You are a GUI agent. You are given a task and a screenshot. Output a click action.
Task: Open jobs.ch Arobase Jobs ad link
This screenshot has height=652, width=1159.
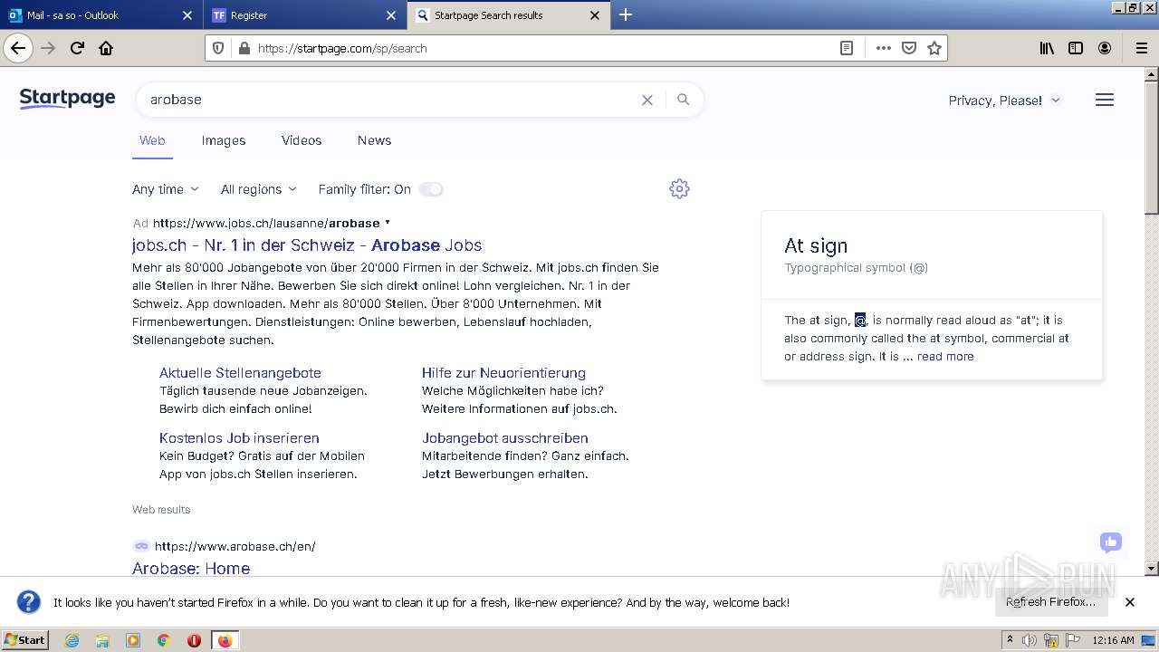[x=307, y=245]
